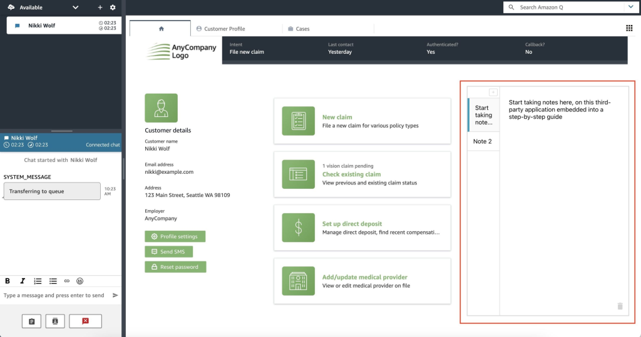Click the "File a new claim for various policy types" text

371,126
